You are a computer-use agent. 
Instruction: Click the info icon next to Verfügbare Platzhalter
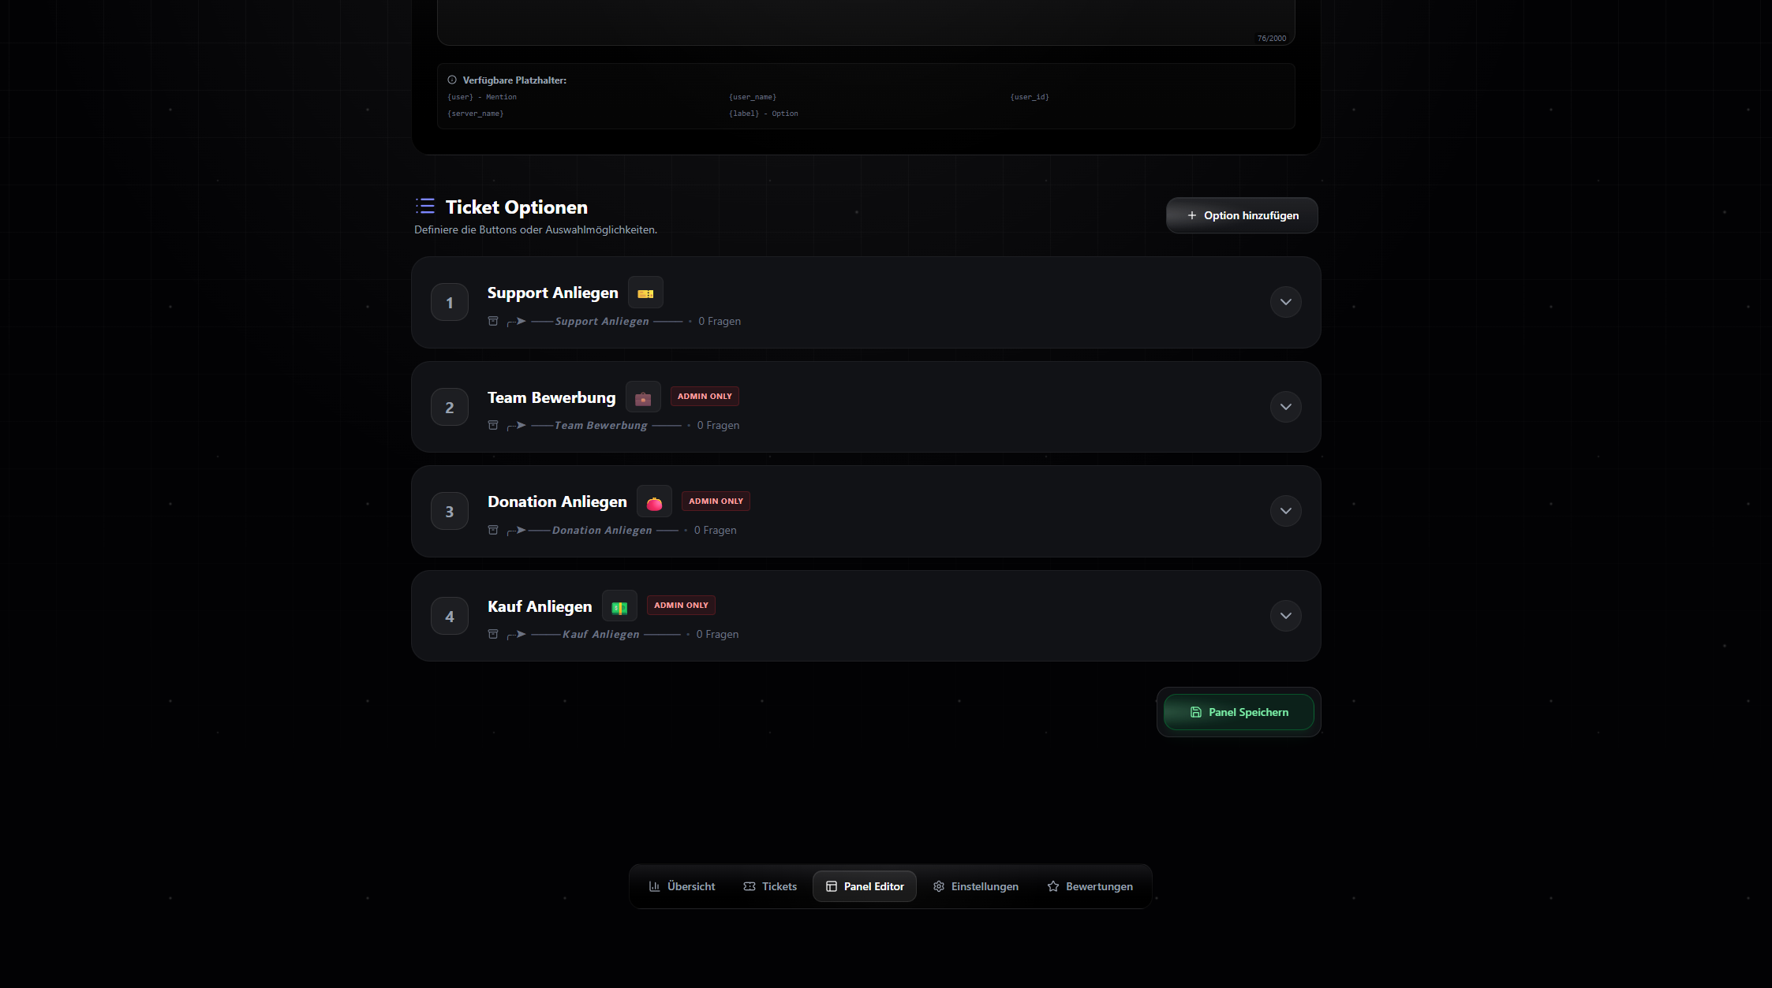(x=451, y=80)
